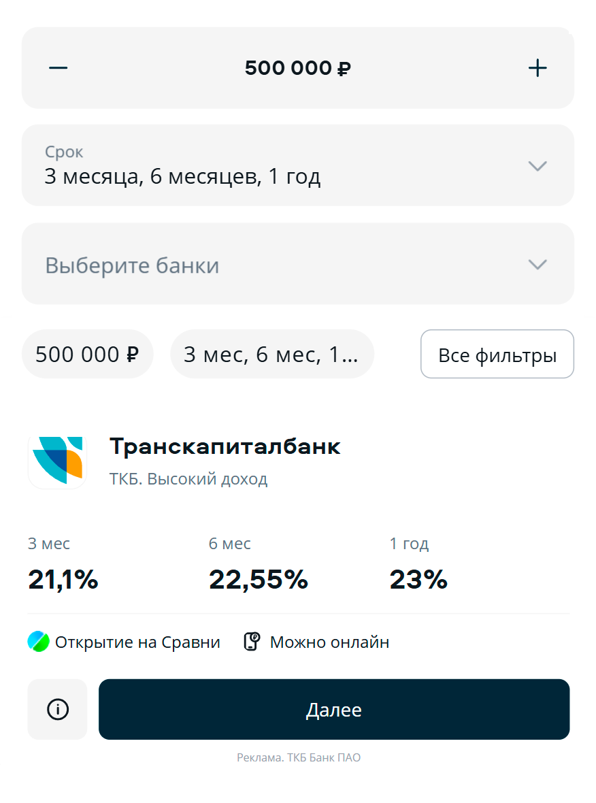596x803 pixels.
Task: Decrease deposit amount with minus icon
Action: point(59,67)
